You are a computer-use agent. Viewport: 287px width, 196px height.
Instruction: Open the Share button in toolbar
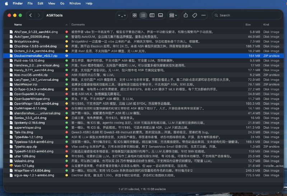[185, 15]
